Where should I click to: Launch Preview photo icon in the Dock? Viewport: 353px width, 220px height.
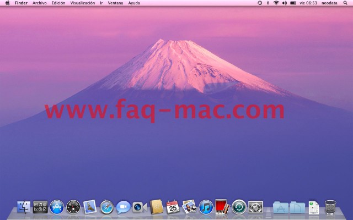pos(189,207)
